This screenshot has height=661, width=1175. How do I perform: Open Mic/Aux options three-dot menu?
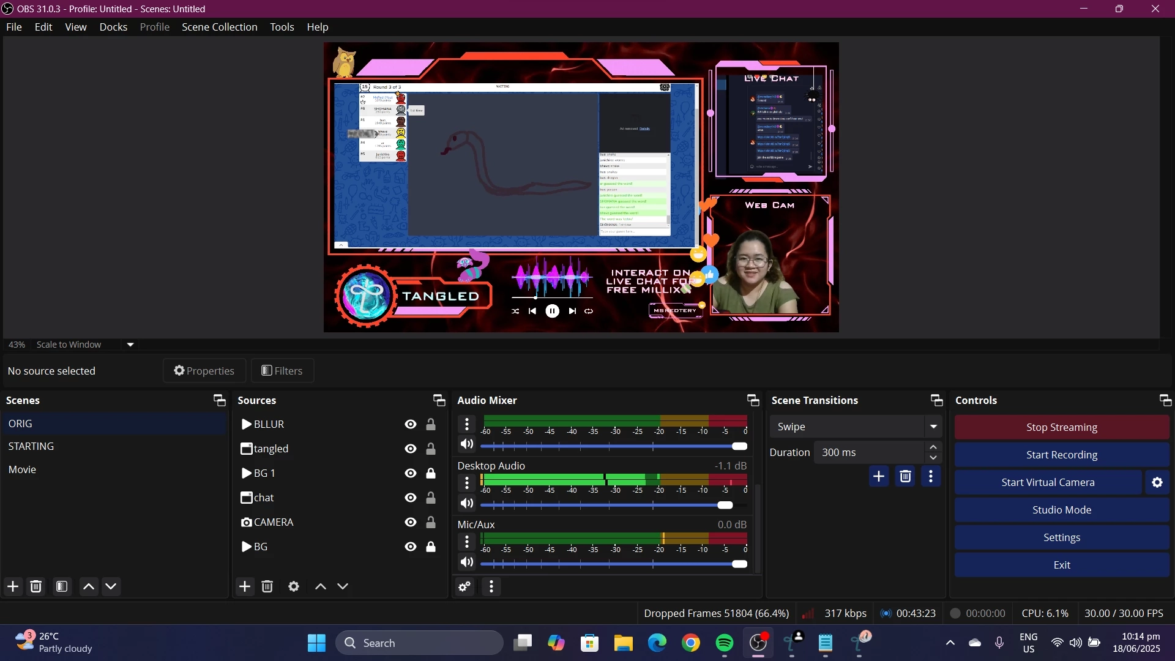click(x=467, y=542)
